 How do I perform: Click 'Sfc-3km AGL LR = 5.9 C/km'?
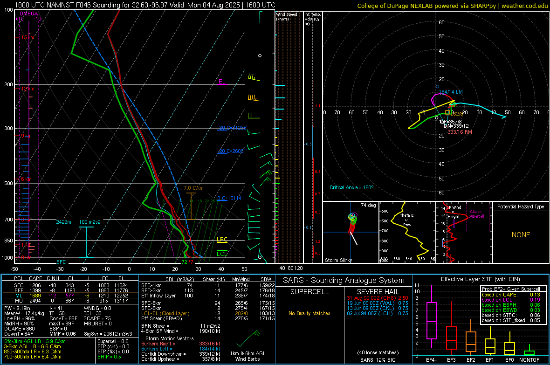(35, 341)
